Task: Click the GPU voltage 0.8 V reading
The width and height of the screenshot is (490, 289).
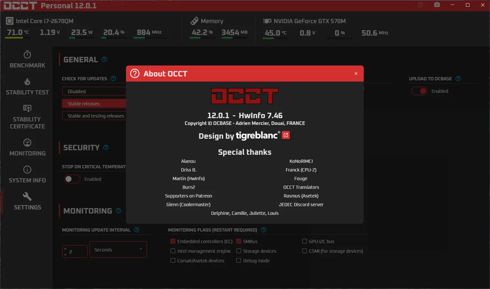Action: click(307, 33)
